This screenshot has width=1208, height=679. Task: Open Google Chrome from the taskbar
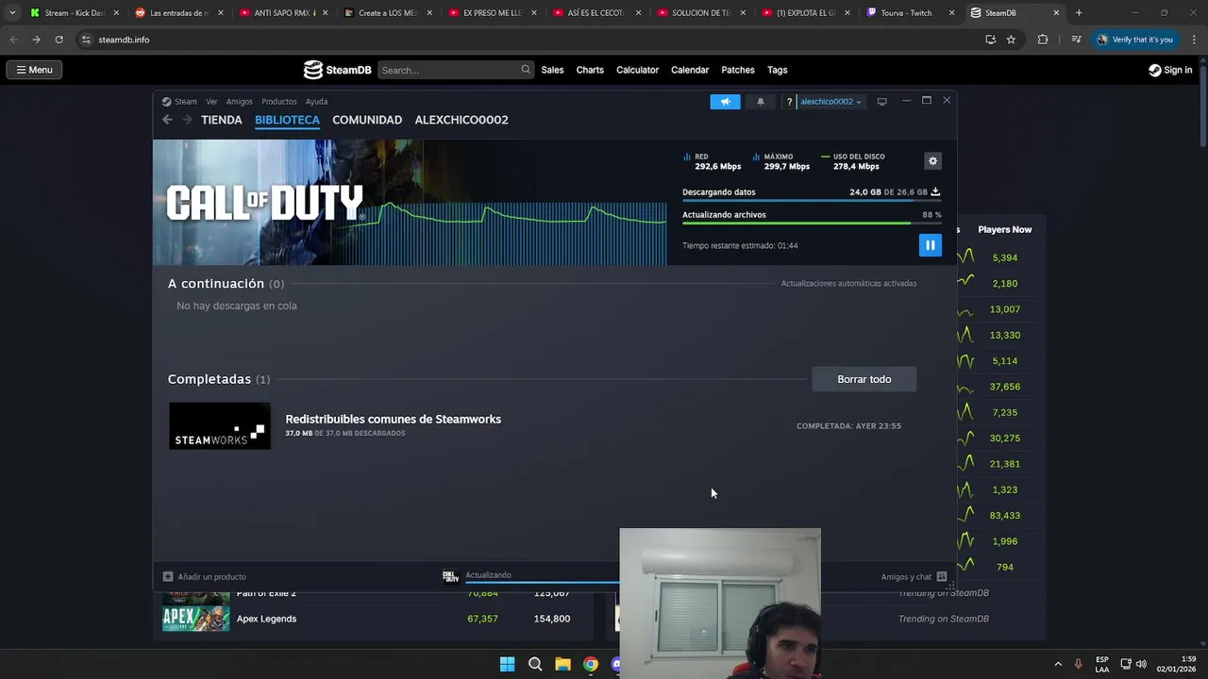point(590,664)
